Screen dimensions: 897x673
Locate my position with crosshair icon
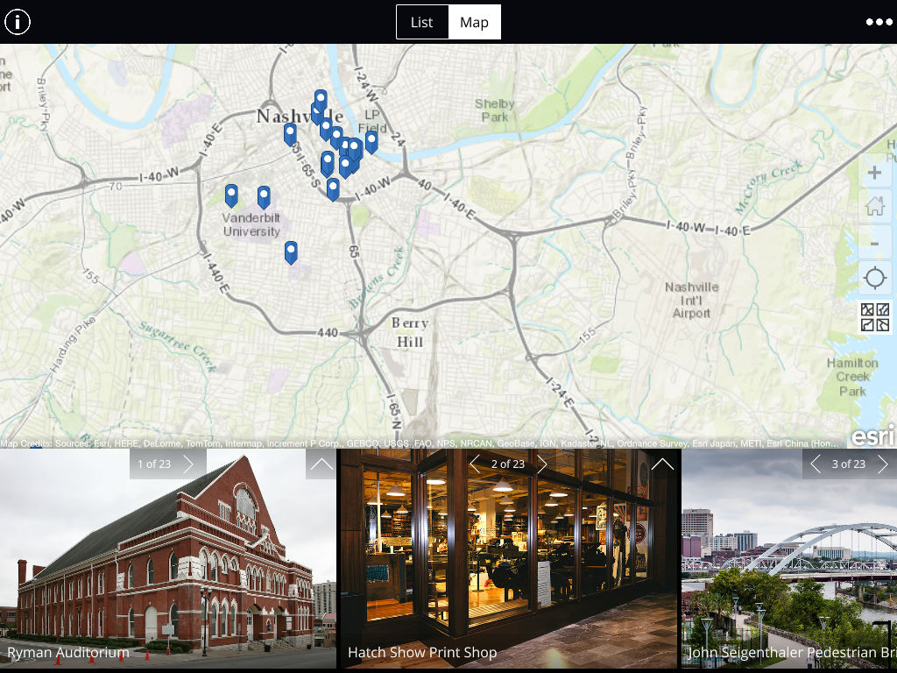click(875, 278)
